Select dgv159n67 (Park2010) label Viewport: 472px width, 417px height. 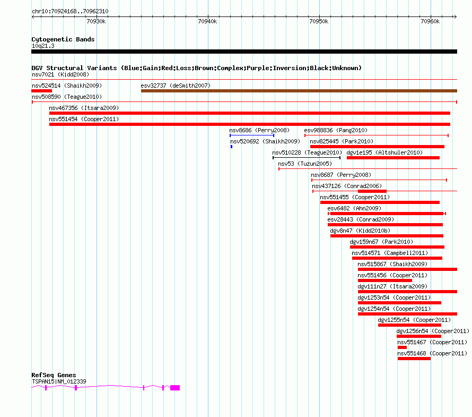[381, 242]
